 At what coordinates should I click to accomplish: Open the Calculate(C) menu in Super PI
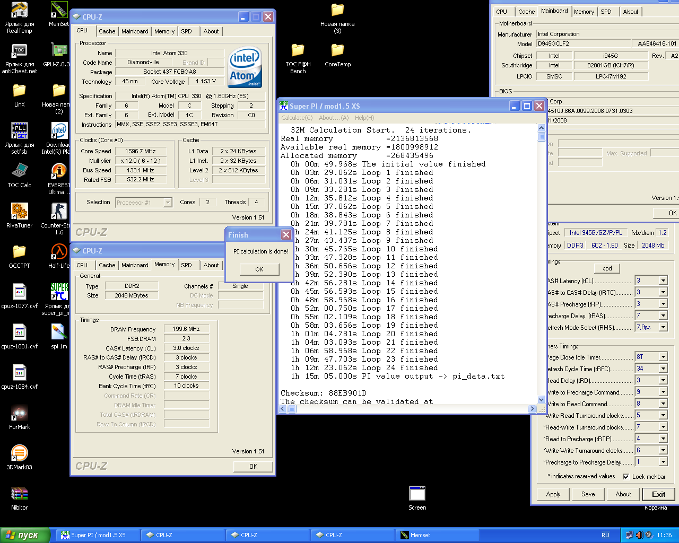click(x=297, y=118)
